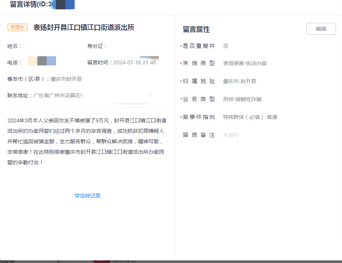Click the 留言详情 dialog title
Viewport: 342px width, 263px height.
31,4
